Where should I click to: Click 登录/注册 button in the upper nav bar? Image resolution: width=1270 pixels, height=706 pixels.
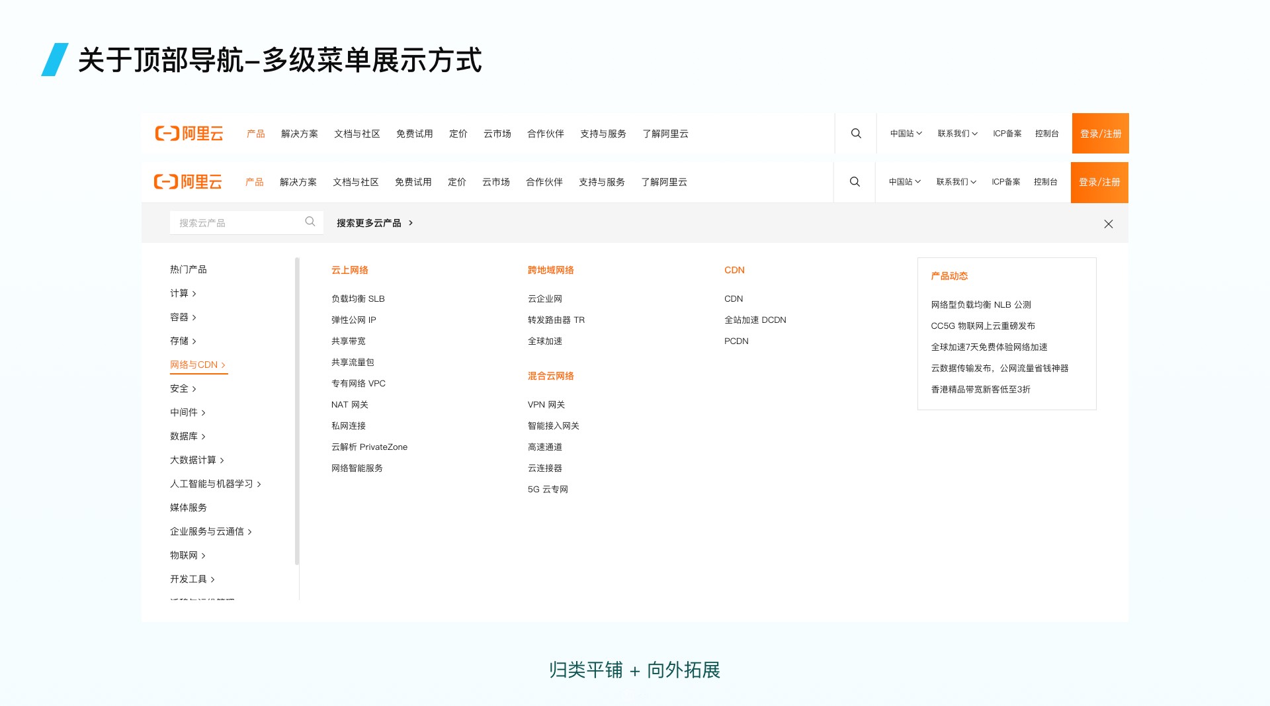click(x=1101, y=134)
